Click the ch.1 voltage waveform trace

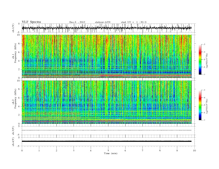(x=106, y=28)
